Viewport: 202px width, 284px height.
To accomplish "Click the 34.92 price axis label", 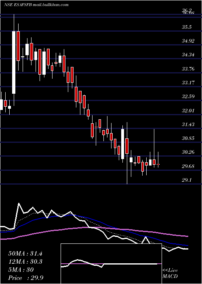I will coord(188,41).
